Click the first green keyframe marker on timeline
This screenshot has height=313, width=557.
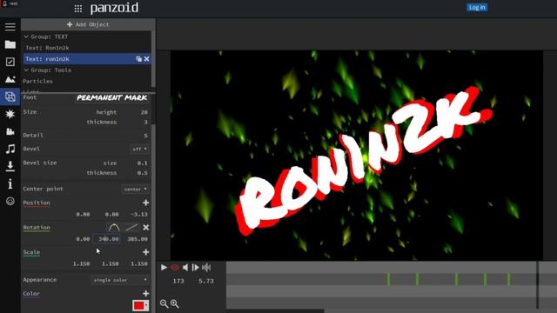(389, 279)
